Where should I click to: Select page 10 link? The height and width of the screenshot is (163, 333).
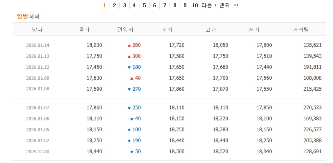(195, 5)
